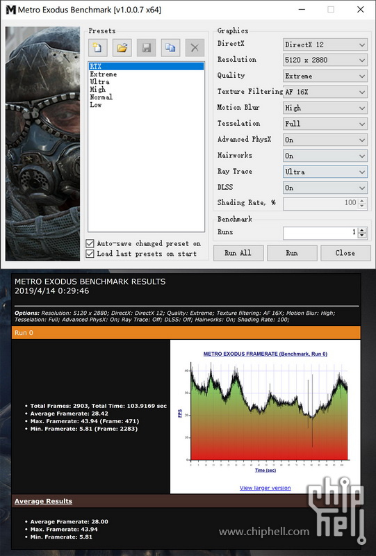Screen dimensions: 376x556
Task: Open the Quality dropdown
Action: coord(325,76)
